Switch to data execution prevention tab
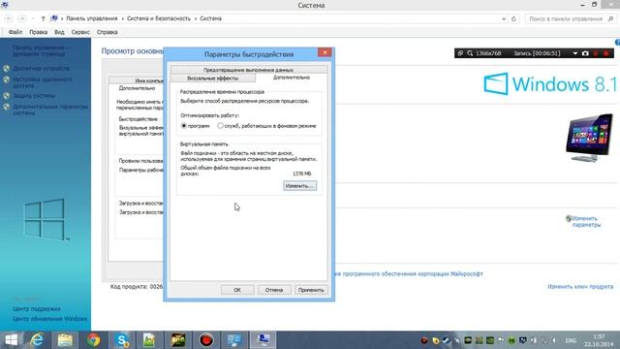This screenshot has height=349, width=620. pyautogui.click(x=249, y=70)
